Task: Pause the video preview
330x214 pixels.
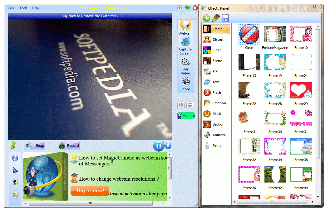Action: pyautogui.click(x=159, y=146)
